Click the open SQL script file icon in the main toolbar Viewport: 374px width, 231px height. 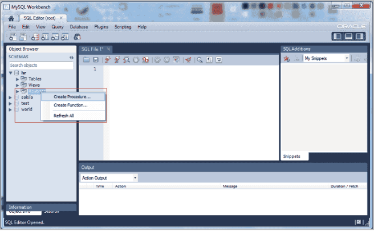coord(23,37)
